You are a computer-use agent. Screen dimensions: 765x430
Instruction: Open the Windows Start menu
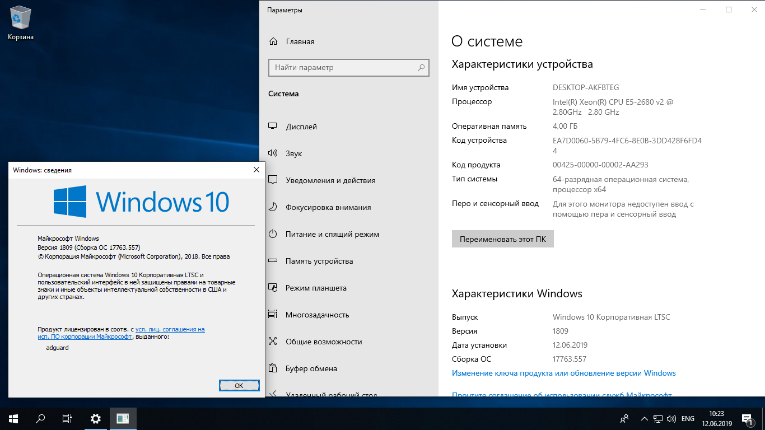13,419
